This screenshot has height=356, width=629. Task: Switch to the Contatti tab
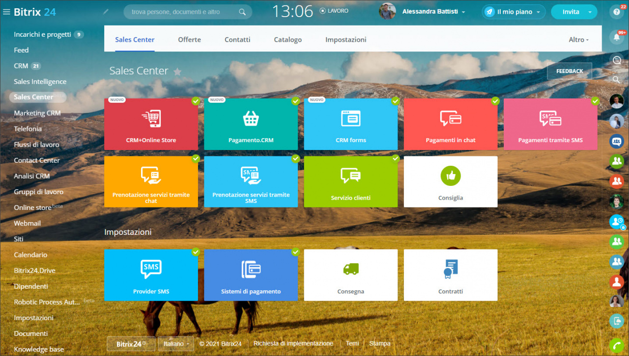[x=237, y=40]
